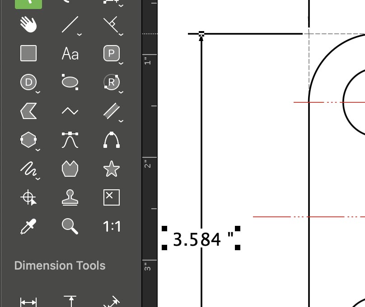Click the 1:1 actual size tool
This screenshot has width=365, height=307.
112,226
